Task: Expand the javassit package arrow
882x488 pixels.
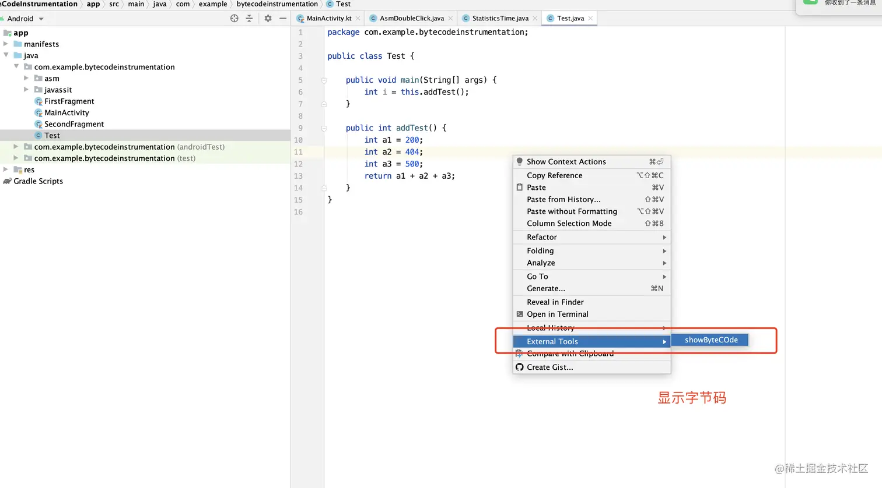Action: point(26,90)
